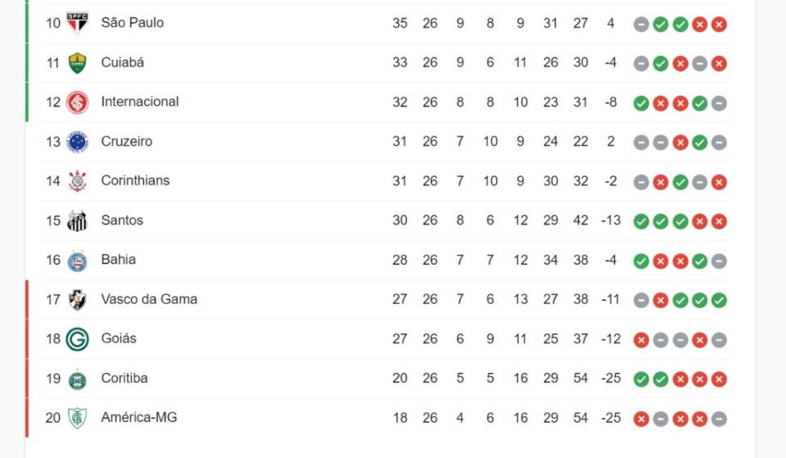
Task: Open the Vasco da Gama team link
Action: (149, 299)
